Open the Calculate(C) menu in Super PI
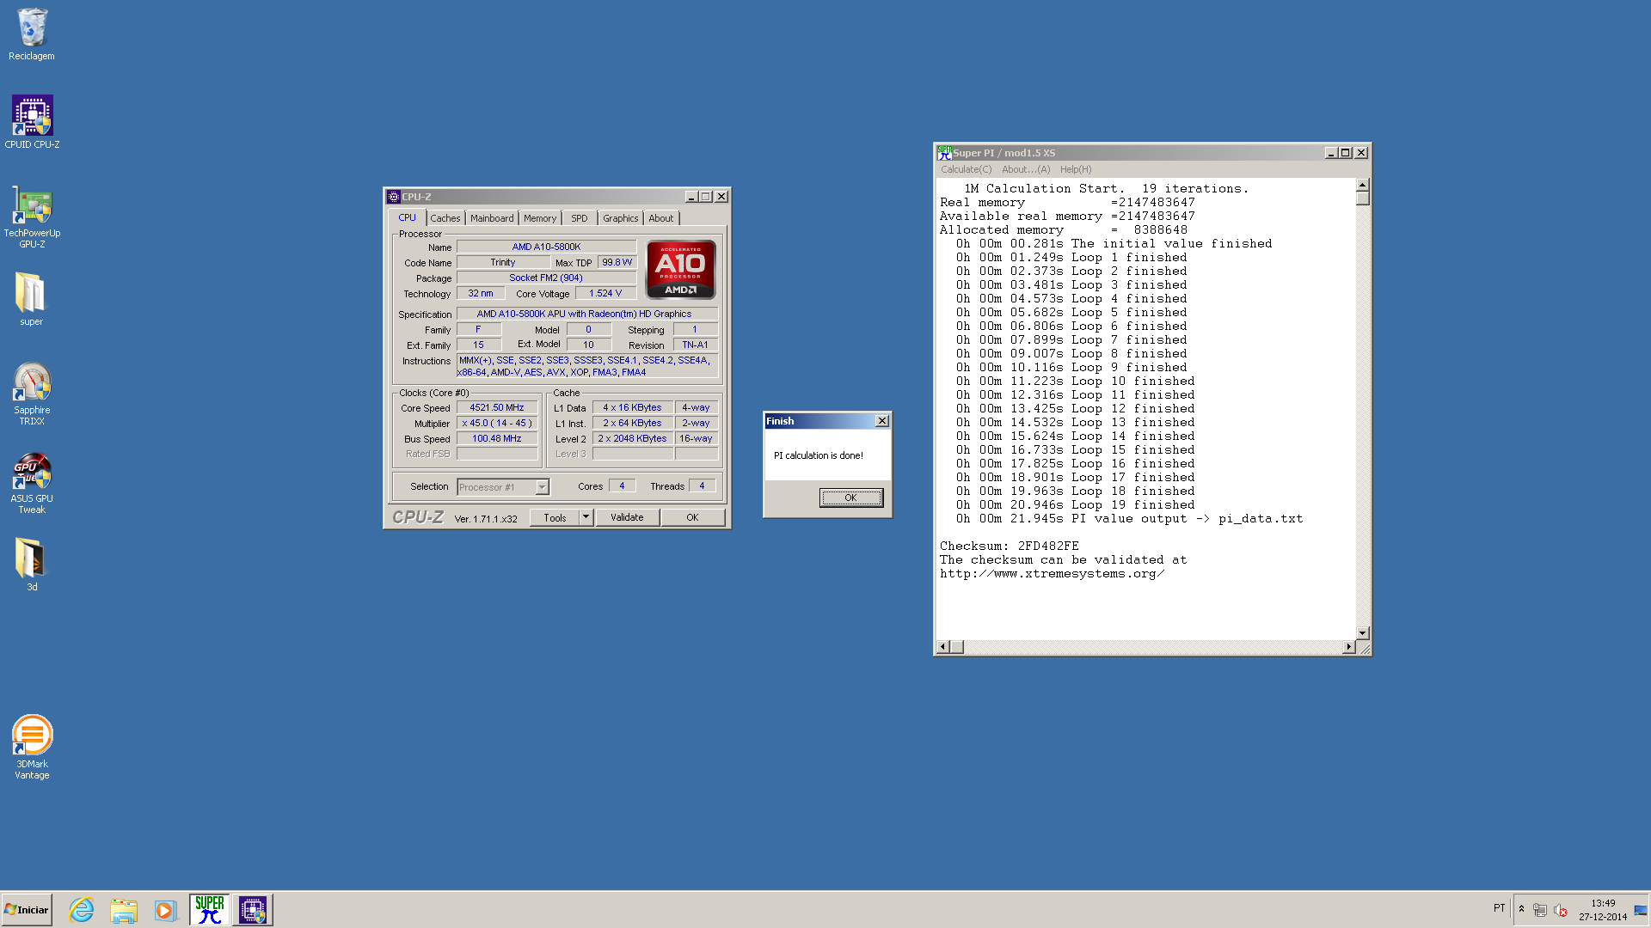Screen dimensions: 1651x928 pyautogui.click(x=966, y=170)
